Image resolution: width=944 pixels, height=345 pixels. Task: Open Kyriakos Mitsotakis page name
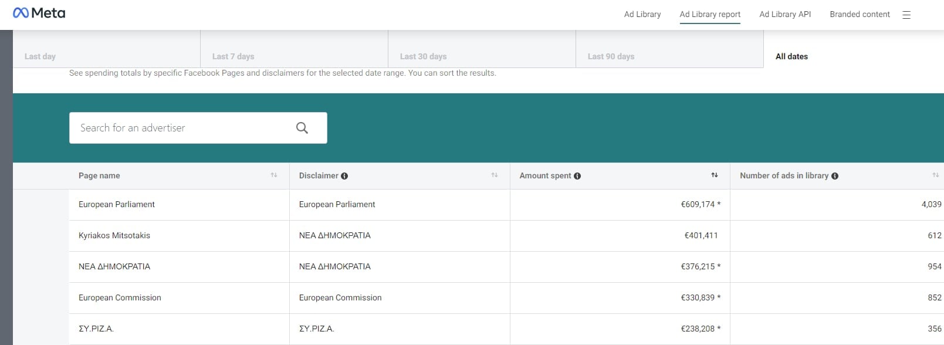point(114,235)
